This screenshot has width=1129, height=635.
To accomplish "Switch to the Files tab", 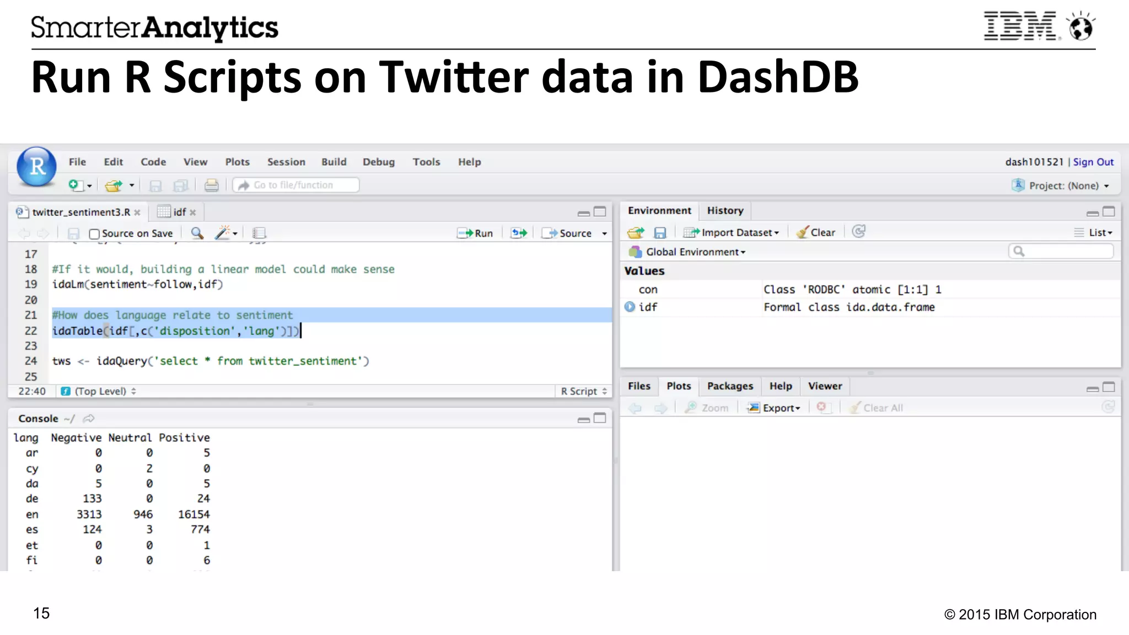I will coord(639,386).
